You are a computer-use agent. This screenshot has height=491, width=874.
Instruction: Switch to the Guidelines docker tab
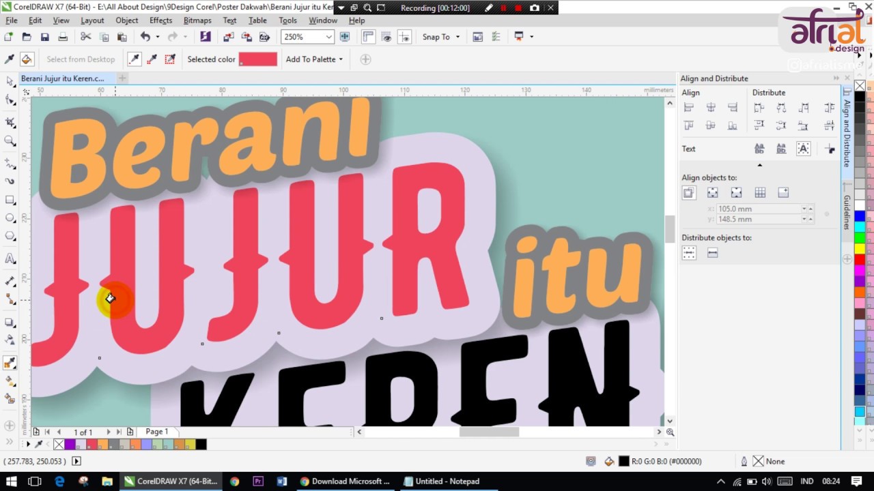click(x=847, y=211)
